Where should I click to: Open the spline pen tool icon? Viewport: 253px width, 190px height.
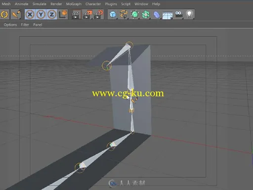(124, 14)
